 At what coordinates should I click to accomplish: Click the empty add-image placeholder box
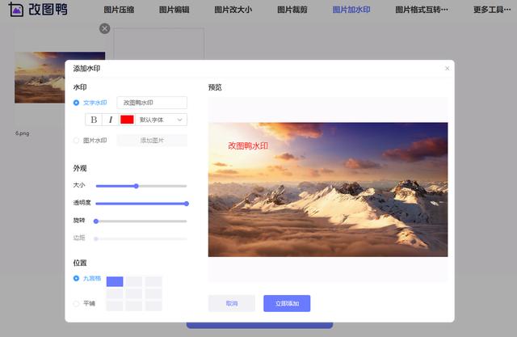159,44
